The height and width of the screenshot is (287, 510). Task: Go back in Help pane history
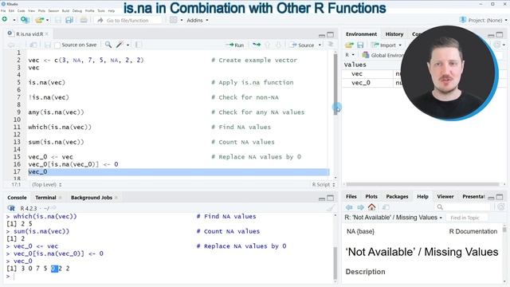pos(349,207)
